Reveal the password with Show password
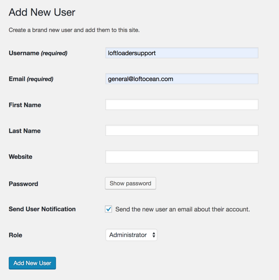Screen dimensions: 279x280 pos(130,183)
